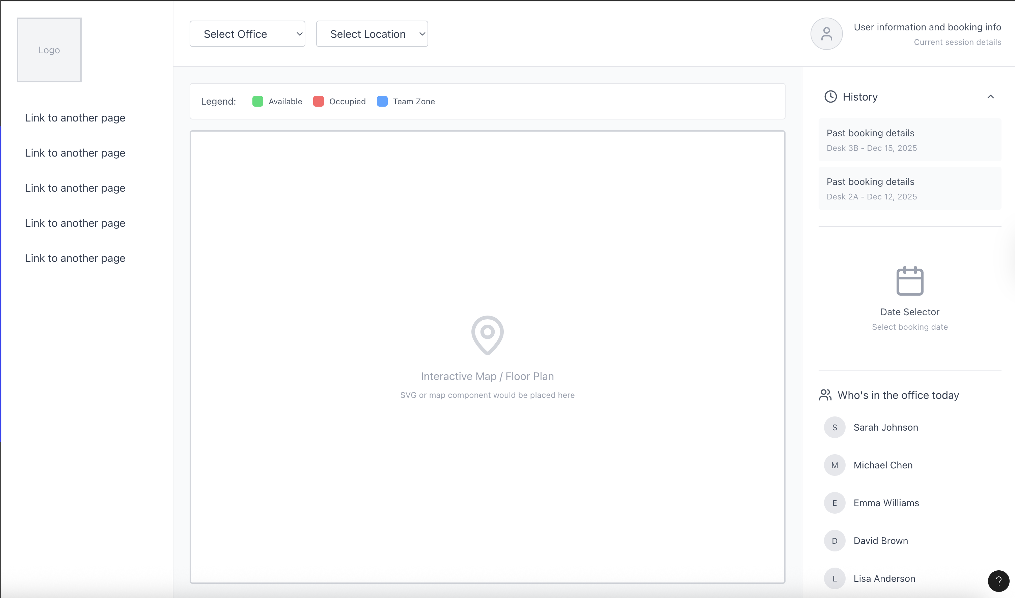Open the Select Office dropdown

click(x=247, y=34)
